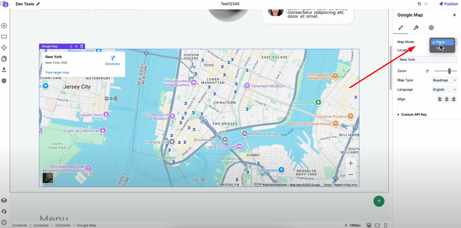The width and height of the screenshot is (461, 228).
Task: Open the Language English dropdown
Action: pyautogui.click(x=444, y=89)
